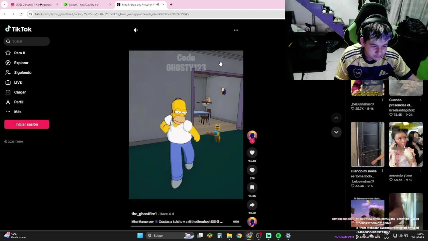This screenshot has width=428, height=241.
Task: Open Cargar in the sidebar
Action: (20, 92)
